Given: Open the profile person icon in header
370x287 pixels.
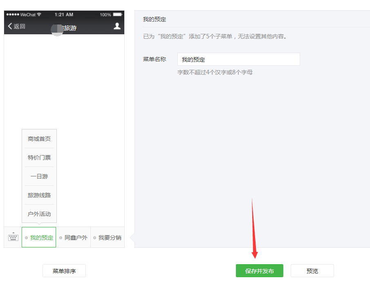Looking at the screenshot, I should (117, 26).
